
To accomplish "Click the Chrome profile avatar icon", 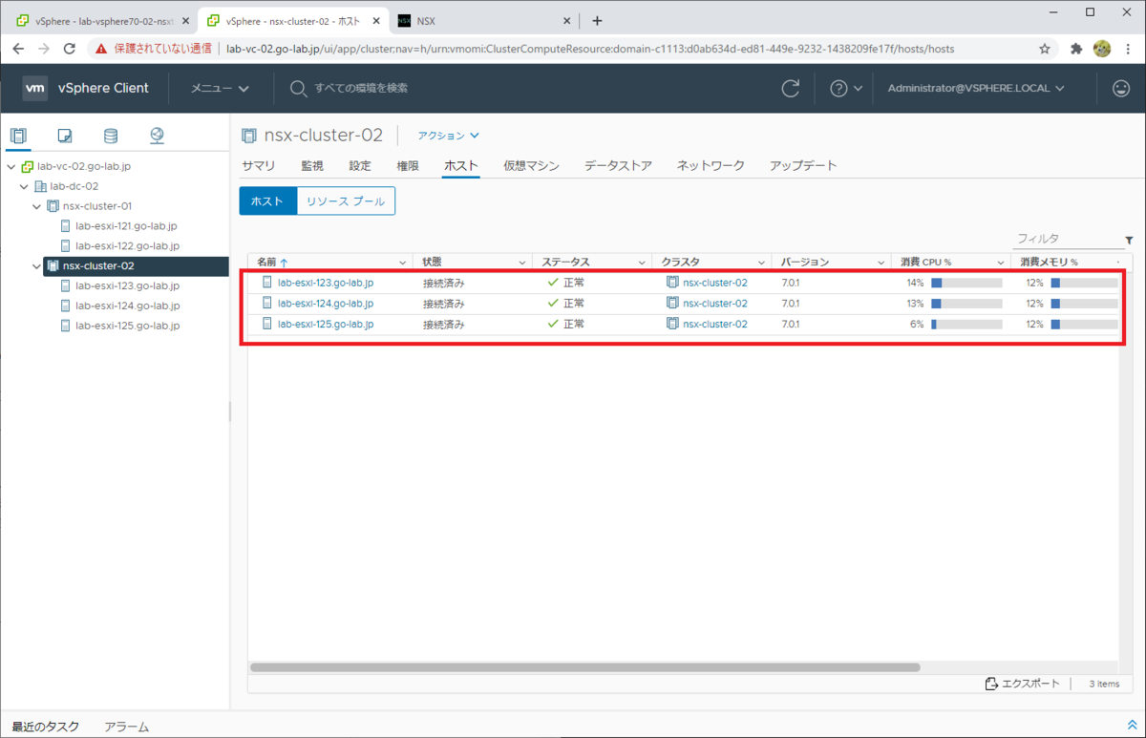I will point(1102,48).
